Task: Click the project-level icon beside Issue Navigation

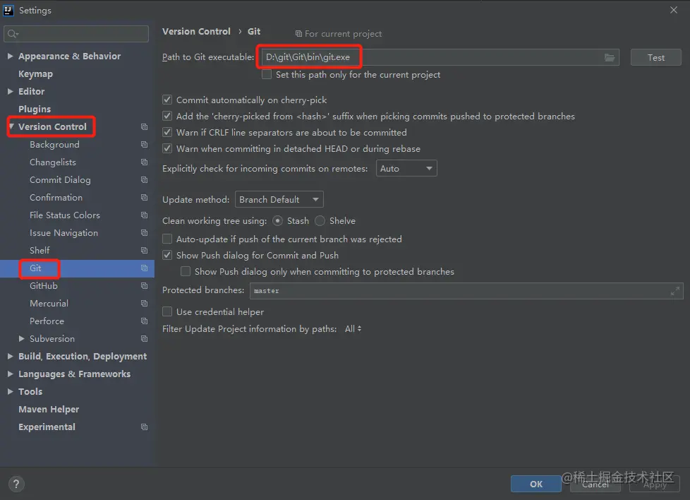Action: [144, 232]
